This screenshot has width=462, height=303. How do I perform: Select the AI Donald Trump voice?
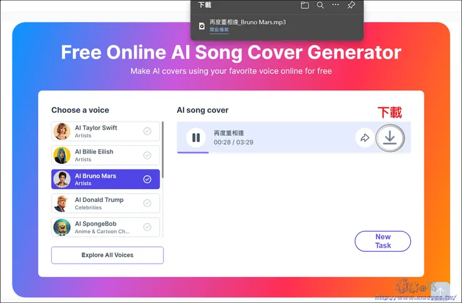click(106, 203)
